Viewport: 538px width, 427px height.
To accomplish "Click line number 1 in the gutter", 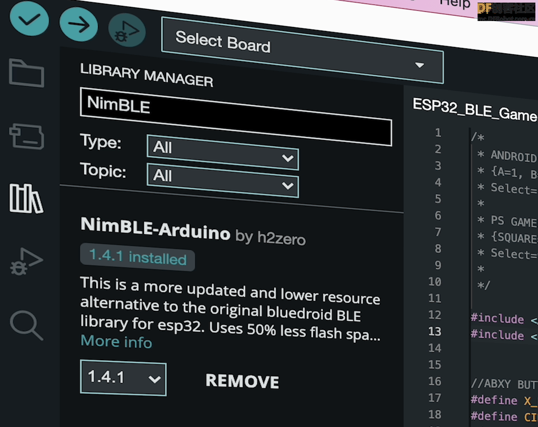I will coord(438,133).
